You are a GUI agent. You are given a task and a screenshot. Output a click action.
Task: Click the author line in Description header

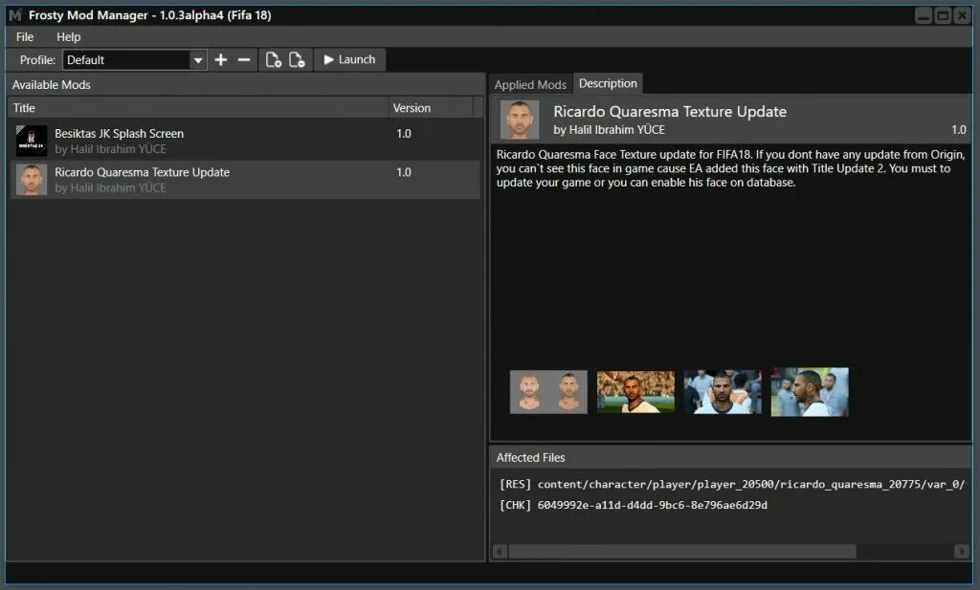click(x=609, y=130)
